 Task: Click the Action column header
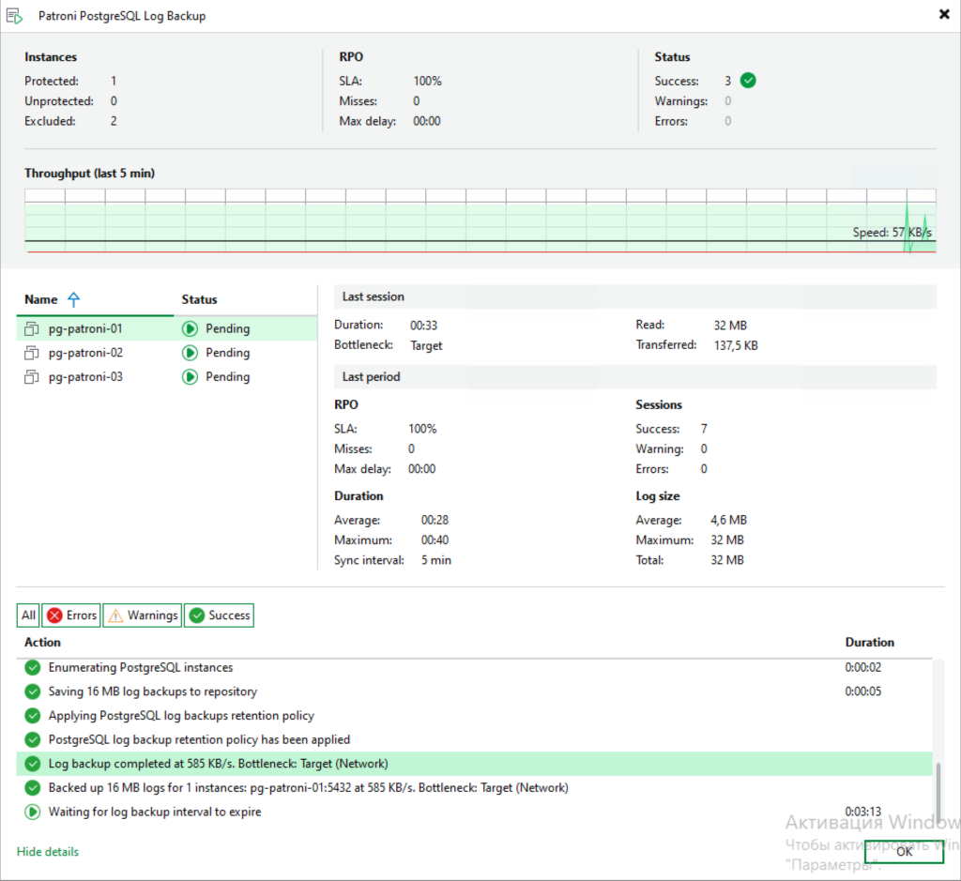coord(42,642)
